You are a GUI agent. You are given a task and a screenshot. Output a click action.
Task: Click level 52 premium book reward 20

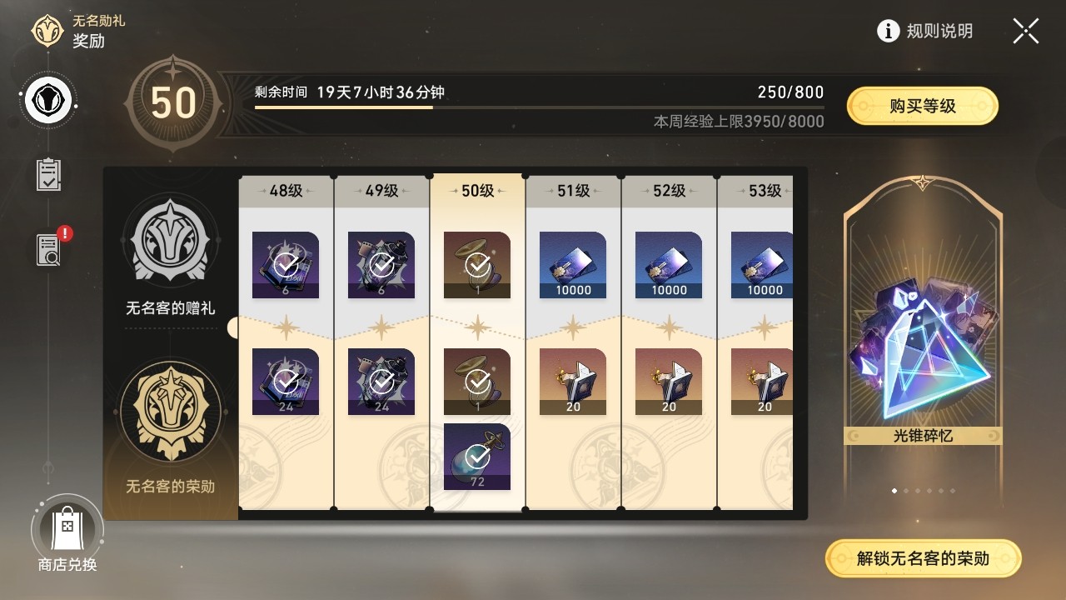669,382
